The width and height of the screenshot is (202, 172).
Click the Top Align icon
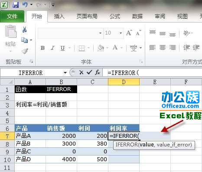[153, 32]
